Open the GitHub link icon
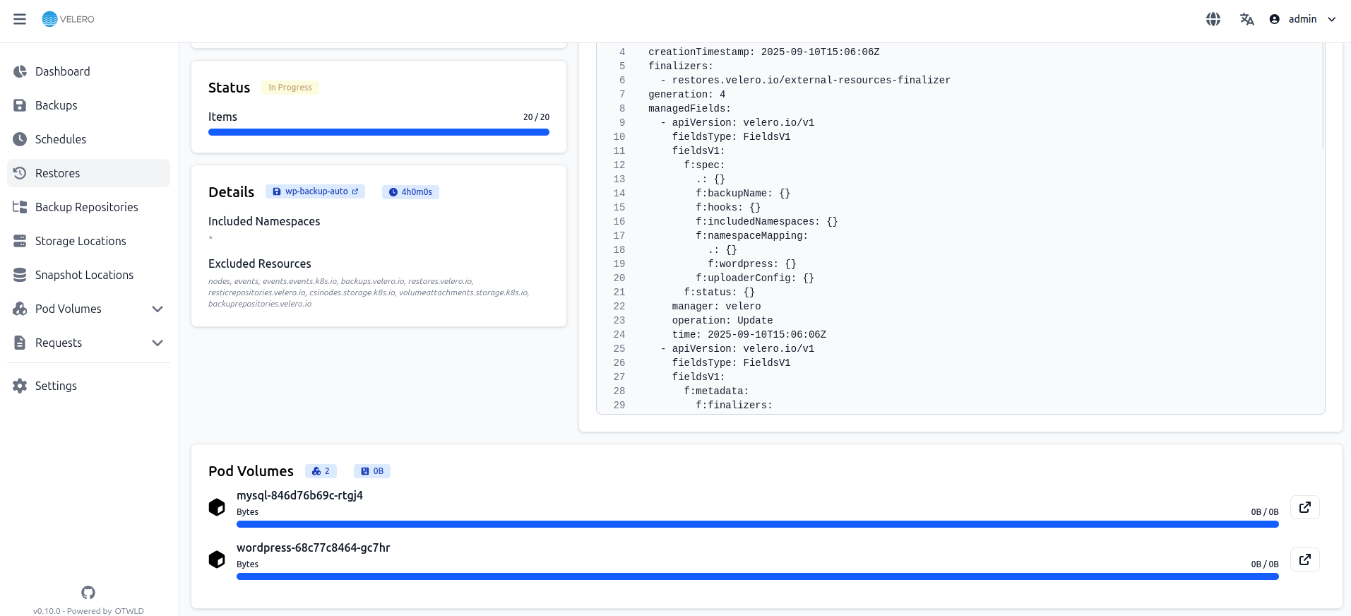1351x616 pixels. click(88, 592)
